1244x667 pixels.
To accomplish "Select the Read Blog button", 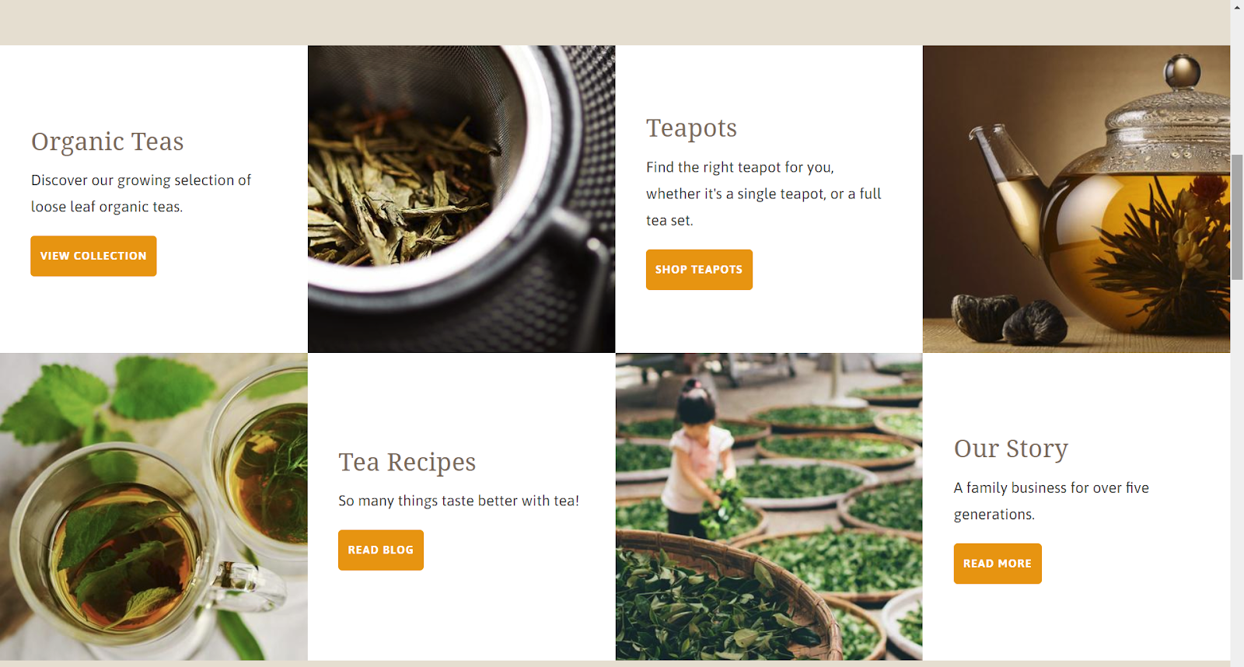I will pyautogui.click(x=381, y=550).
